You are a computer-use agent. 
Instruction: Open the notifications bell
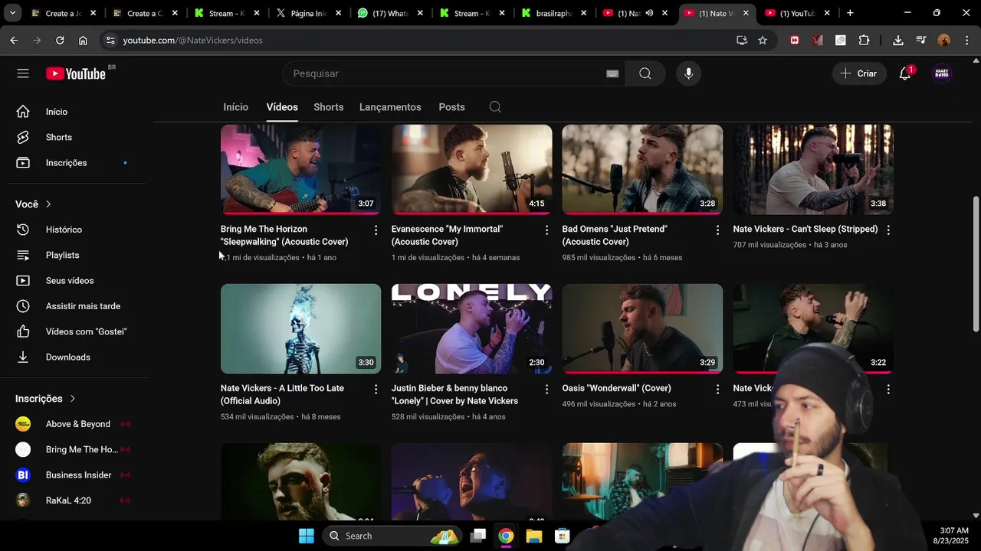(x=905, y=73)
